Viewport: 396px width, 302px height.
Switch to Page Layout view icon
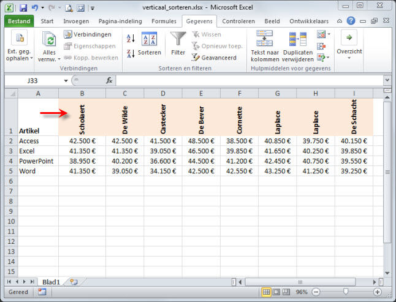[276, 292]
